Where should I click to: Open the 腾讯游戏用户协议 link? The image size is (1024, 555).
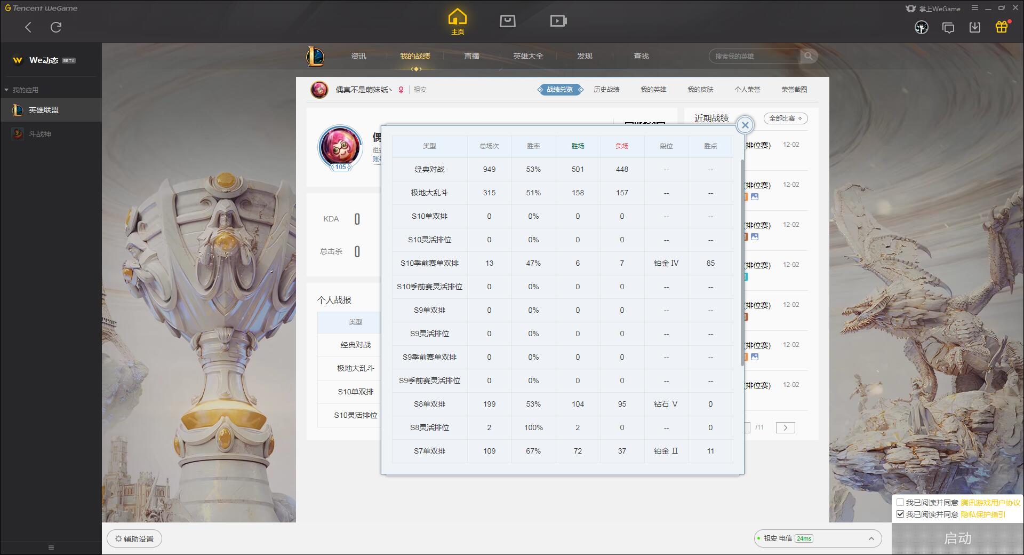(990, 503)
